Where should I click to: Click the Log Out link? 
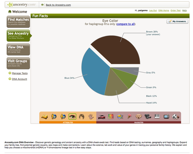coord(153,11)
